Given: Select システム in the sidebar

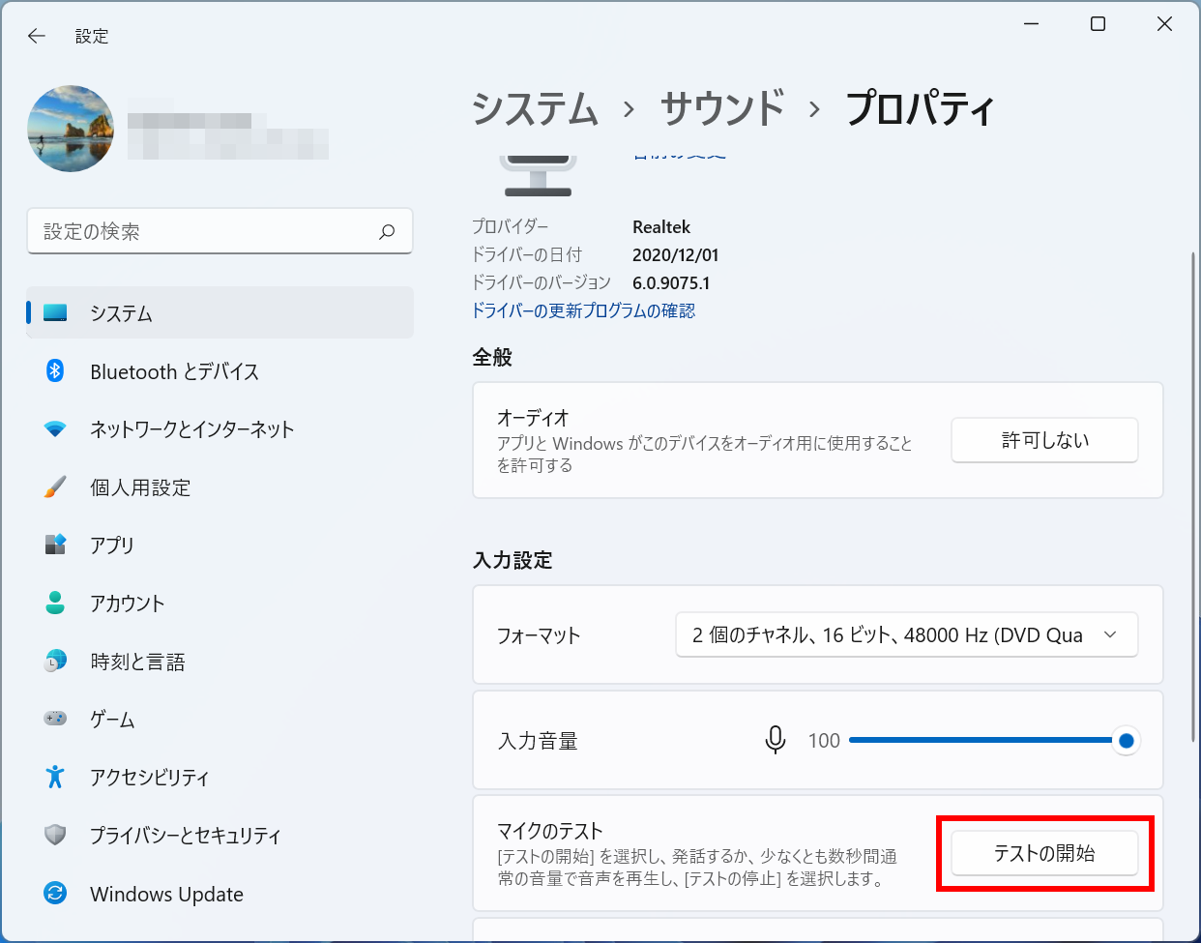Looking at the screenshot, I should [220, 312].
